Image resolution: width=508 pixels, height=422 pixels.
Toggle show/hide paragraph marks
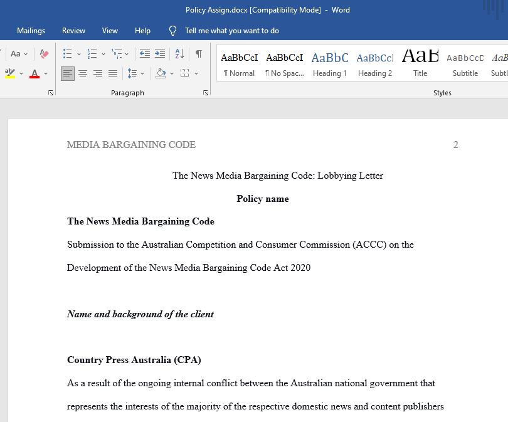[x=199, y=54]
